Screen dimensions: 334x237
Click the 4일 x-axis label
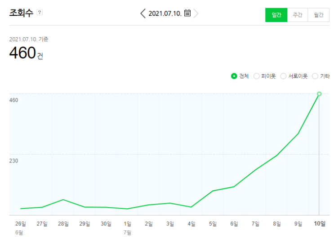click(191, 224)
